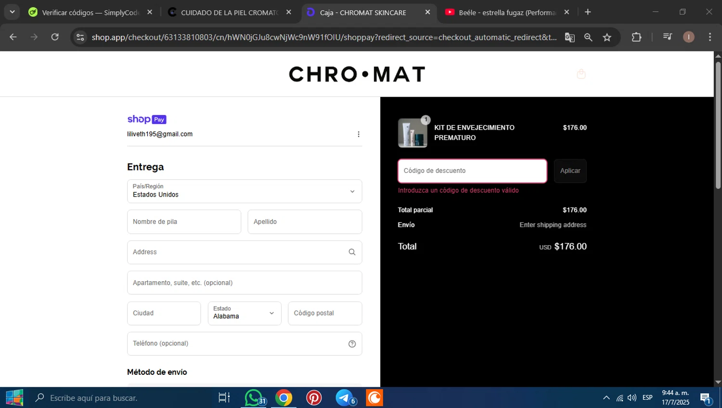Screen dimensions: 722x408
Task: Show hidden system tray icons
Action: coord(606,398)
